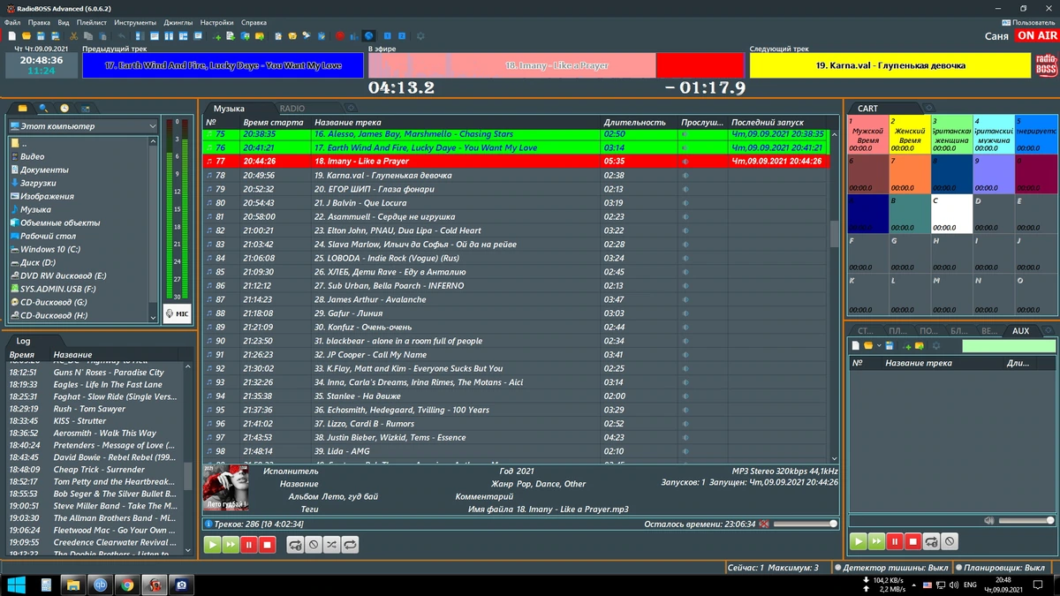1060x596 pixels.
Task: Adjust the main player volume slider
Action: click(x=804, y=524)
